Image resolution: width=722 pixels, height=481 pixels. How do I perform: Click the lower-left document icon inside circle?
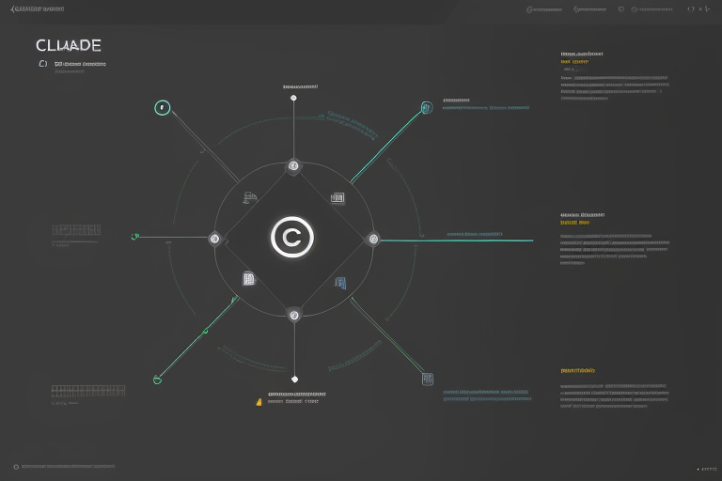[x=248, y=279]
